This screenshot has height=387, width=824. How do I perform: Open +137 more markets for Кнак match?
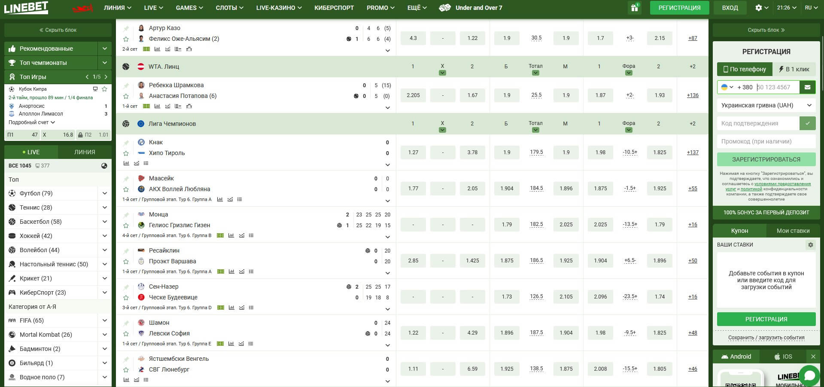point(693,152)
